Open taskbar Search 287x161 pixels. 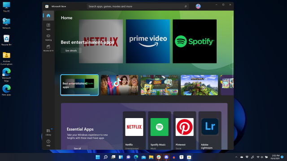105,157
